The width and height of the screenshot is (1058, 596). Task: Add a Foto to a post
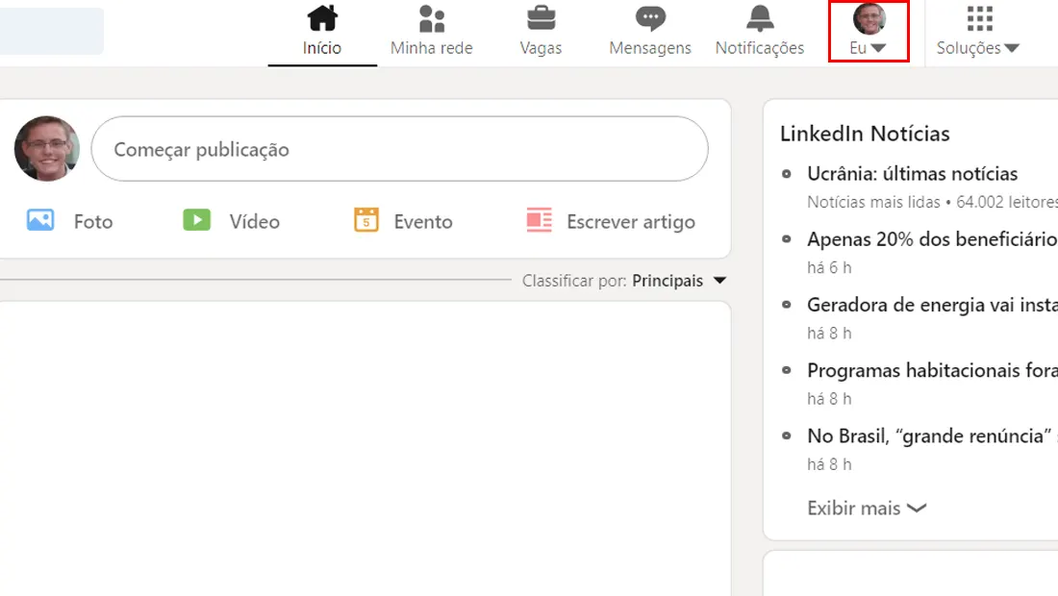coord(93,222)
